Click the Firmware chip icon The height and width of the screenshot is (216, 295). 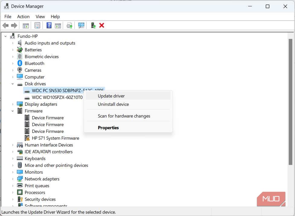[x=20, y=111]
